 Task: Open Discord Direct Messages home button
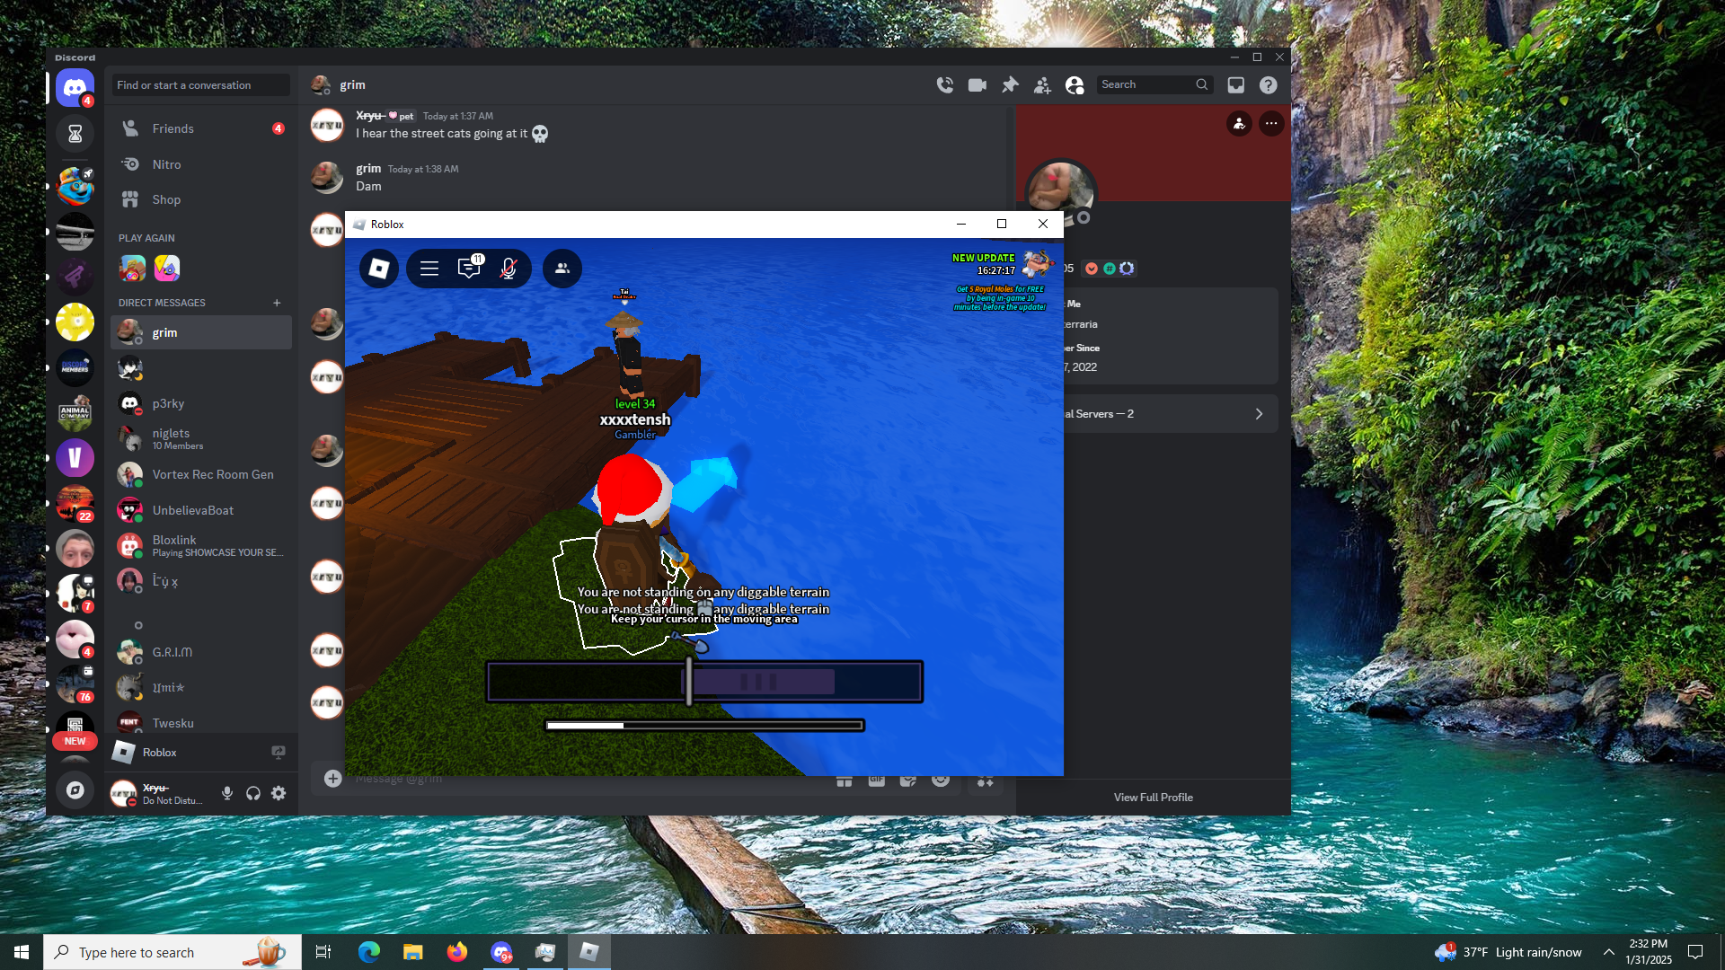point(75,88)
